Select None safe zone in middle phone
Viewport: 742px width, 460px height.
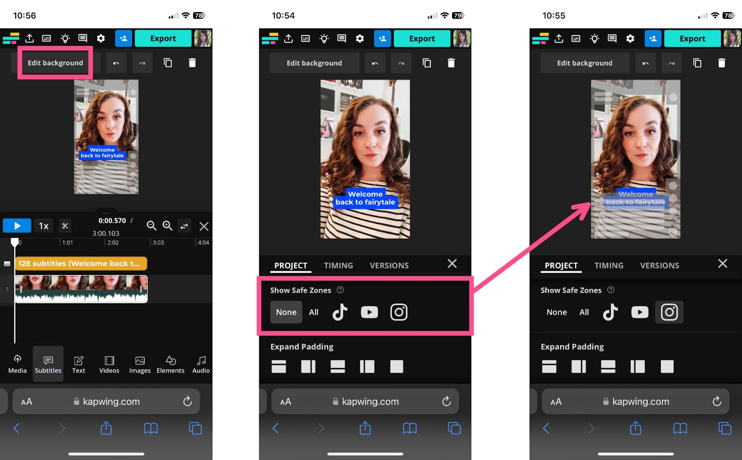[286, 312]
